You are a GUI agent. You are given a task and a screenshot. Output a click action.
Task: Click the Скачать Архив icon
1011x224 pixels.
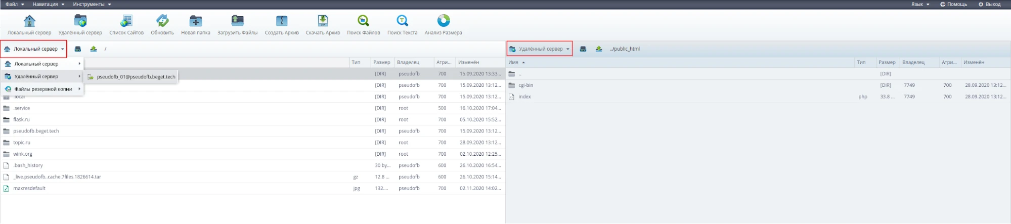point(323,21)
